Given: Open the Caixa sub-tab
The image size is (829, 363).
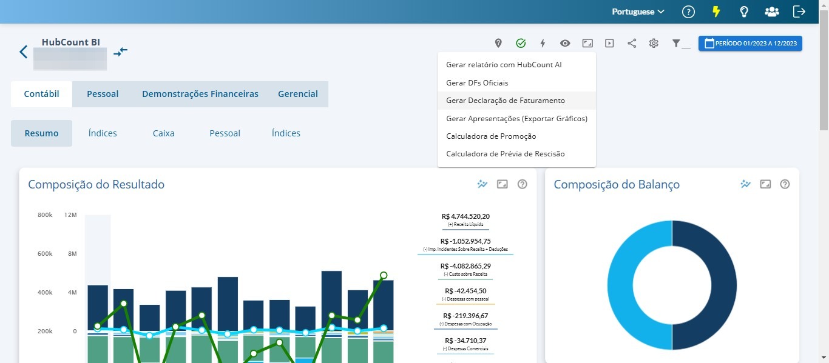Looking at the screenshot, I should click(x=164, y=133).
